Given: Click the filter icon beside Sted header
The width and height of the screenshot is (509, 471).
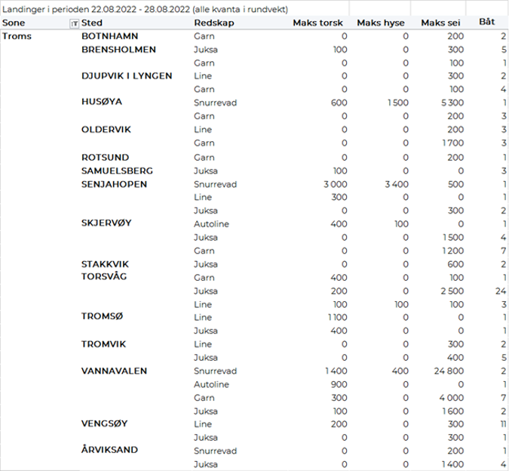Looking at the screenshot, I should [74, 23].
